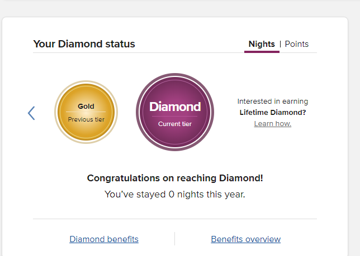
Task: Switch to the Nights tab
Action: [x=262, y=44]
